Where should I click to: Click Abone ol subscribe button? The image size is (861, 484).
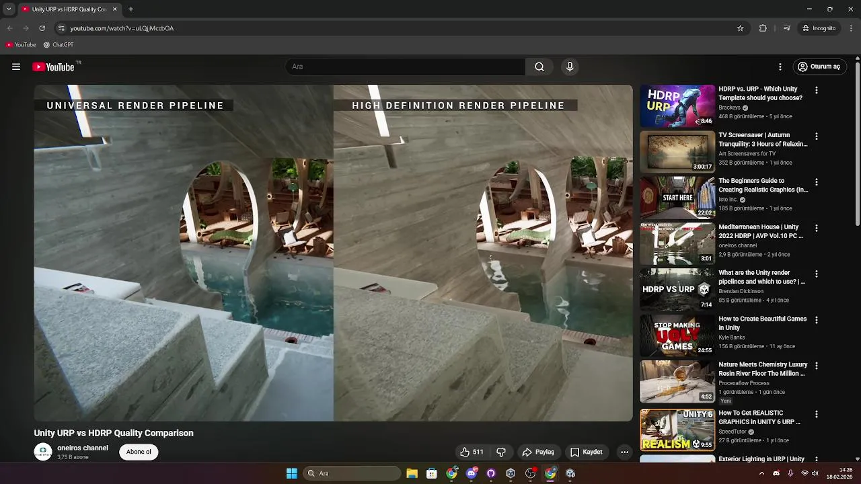click(139, 452)
